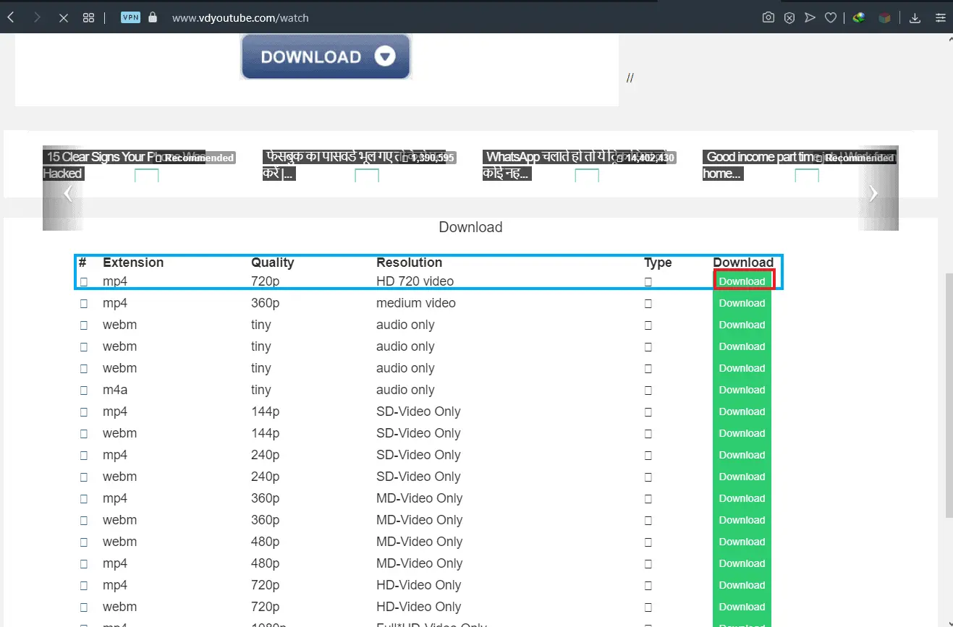Go back to the previous page
953x627 pixels.
tap(12, 17)
